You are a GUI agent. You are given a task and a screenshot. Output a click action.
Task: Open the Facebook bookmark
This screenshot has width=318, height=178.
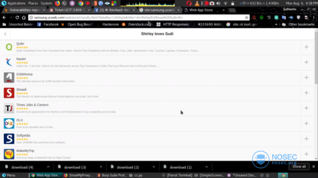(x=48, y=25)
